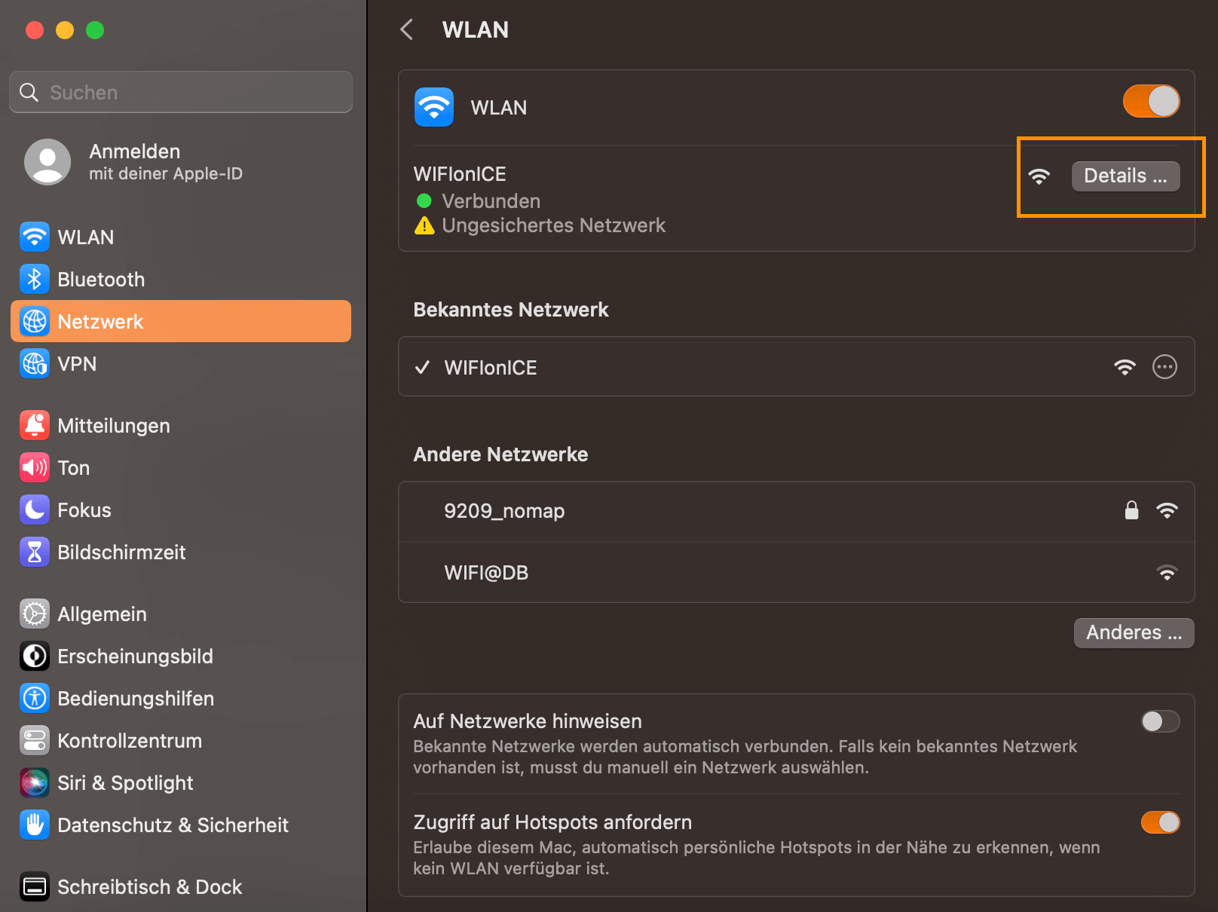The image size is (1218, 912).
Task: Open Details for the WIFIonICE connection
Action: click(1125, 176)
